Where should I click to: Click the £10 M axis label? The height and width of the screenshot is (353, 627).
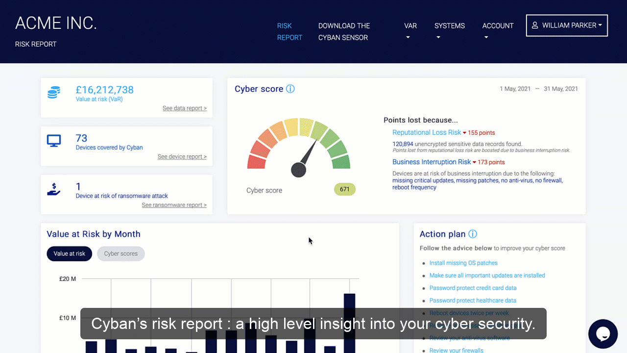[68, 318]
